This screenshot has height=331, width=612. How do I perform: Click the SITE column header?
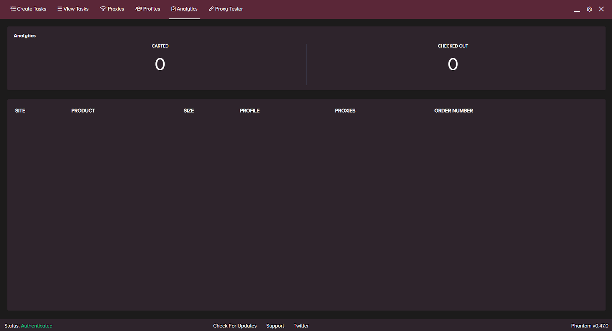pyautogui.click(x=20, y=110)
